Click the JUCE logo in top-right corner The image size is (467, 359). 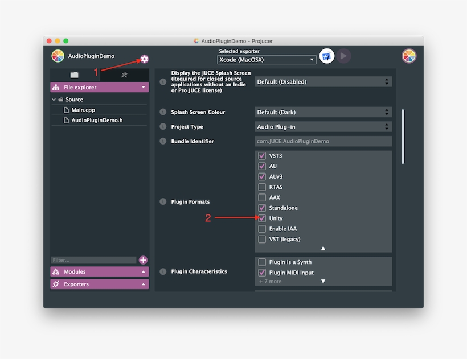pos(408,56)
